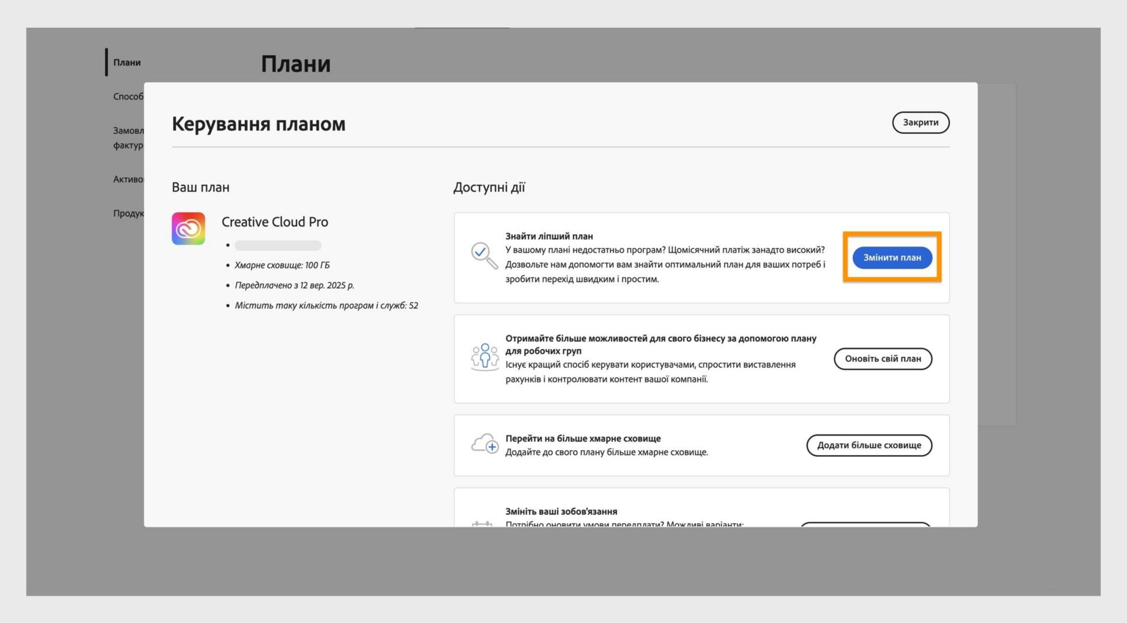This screenshot has height=623, width=1127.
Task: Click the team people icon for робочих груп
Action: click(x=485, y=357)
